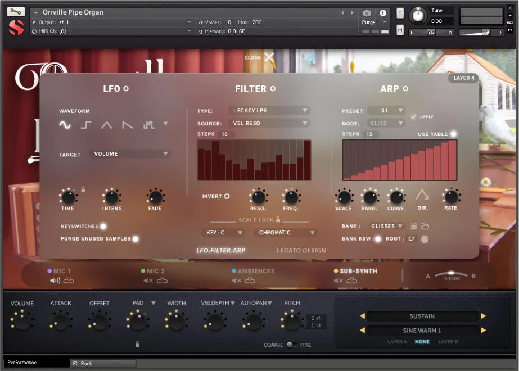This screenshot has height=371, width=519.
Task: Click the red Soundiron logo
Action: (x=16, y=26)
